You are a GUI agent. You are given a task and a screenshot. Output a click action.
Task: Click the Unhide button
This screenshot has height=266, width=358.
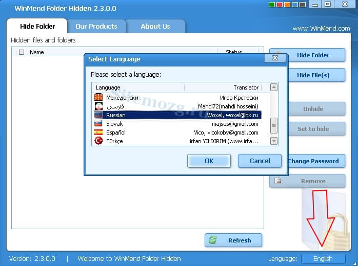(316, 109)
